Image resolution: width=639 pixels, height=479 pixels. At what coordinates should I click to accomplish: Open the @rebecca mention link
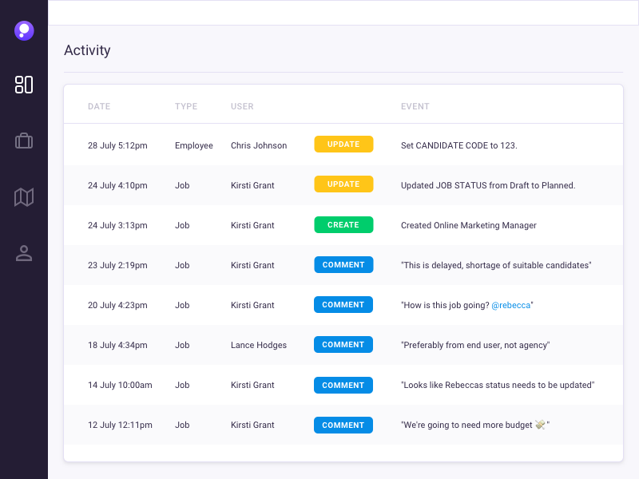click(x=511, y=305)
